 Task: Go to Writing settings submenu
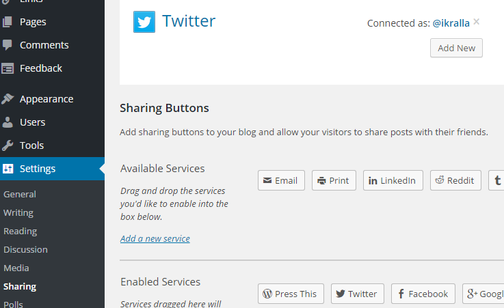(18, 212)
